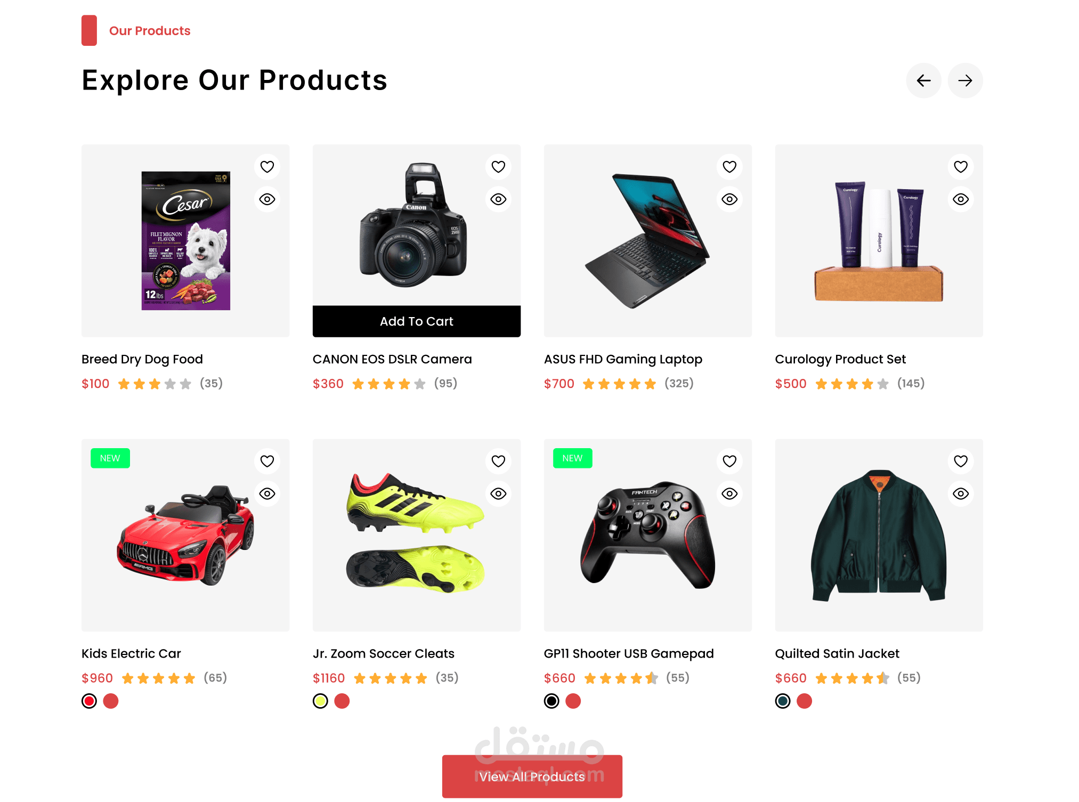Click the Kids Electric Car image

click(x=185, y=535)
